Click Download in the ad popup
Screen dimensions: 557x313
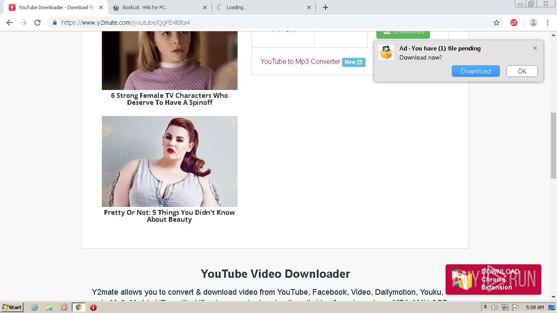pyautogui.click(x=476, y=71)
